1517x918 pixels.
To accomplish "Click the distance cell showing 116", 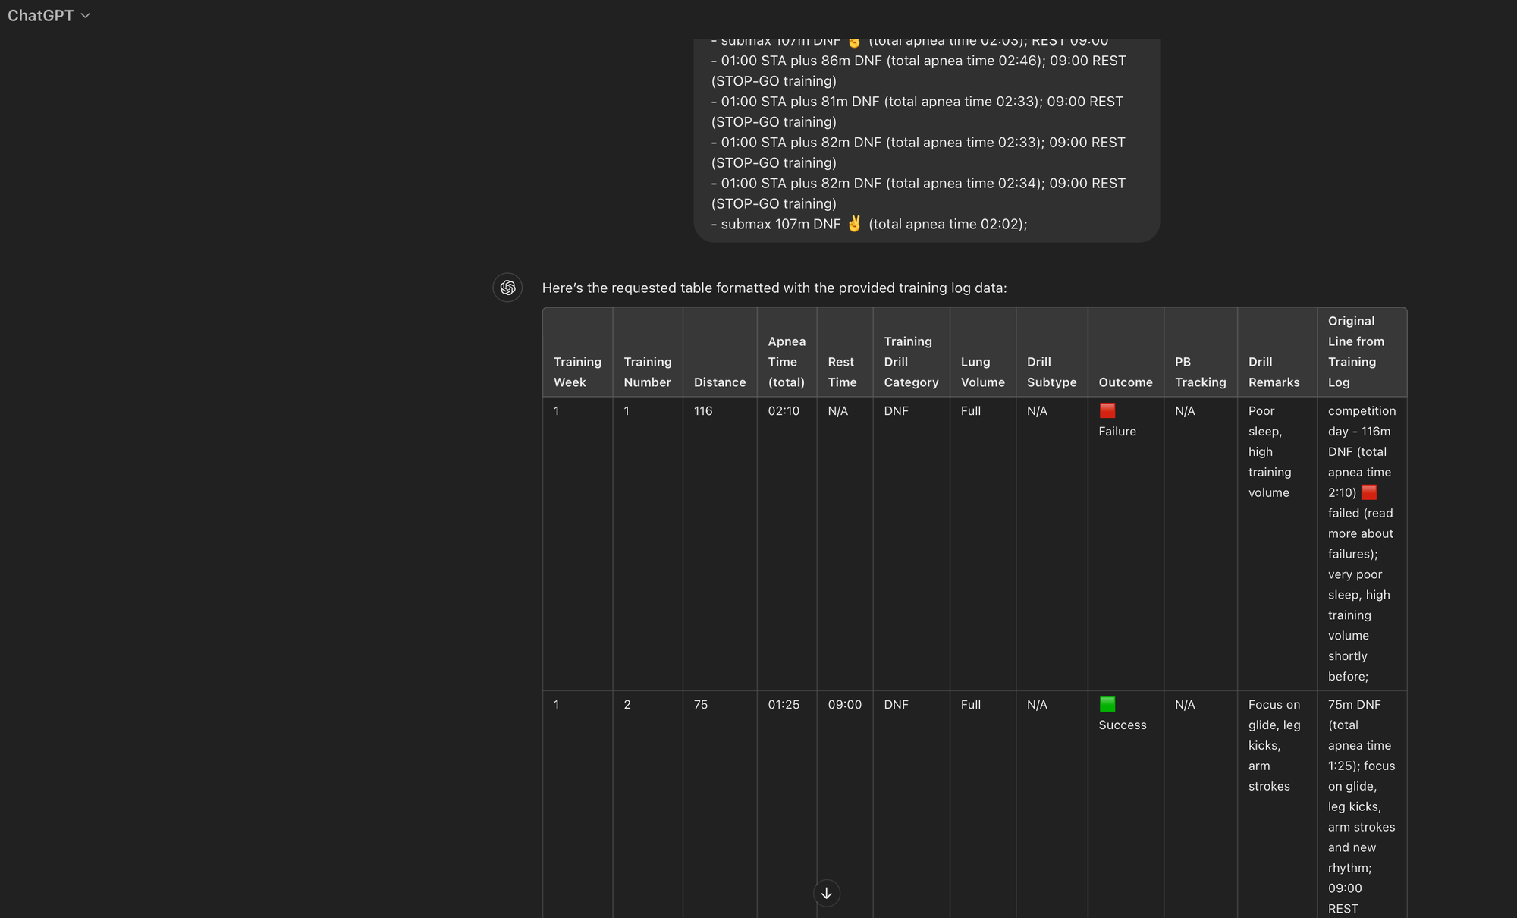I will pos(703,410).
